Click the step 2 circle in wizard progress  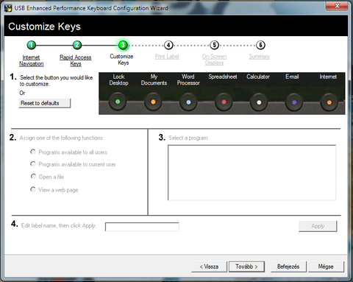coord(77,45)
